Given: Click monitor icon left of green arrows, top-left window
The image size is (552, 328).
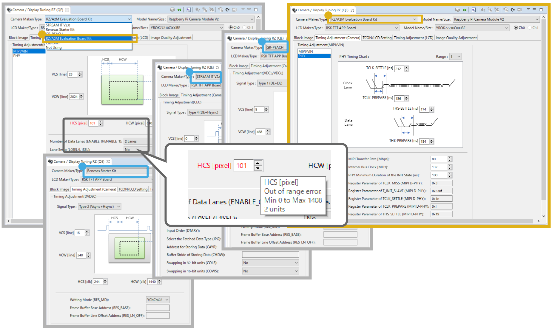Looking at the screenshot, I should (x=172, y=10).
